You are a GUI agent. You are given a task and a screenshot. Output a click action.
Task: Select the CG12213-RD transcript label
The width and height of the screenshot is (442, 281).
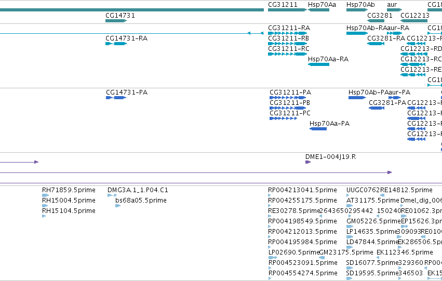[x=421, y=49]
